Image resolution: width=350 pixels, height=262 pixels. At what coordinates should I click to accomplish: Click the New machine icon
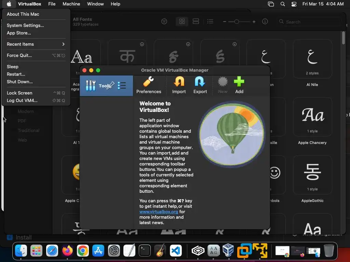(223, 85)
